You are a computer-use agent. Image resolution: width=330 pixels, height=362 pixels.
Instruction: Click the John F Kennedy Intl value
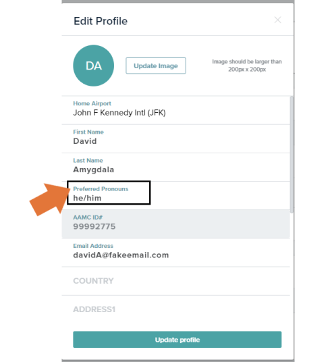click(x=119, y=113)
